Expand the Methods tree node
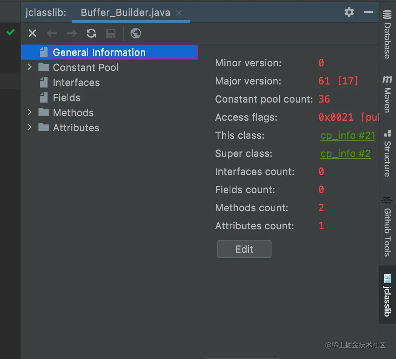 click(x=30, y=113)
